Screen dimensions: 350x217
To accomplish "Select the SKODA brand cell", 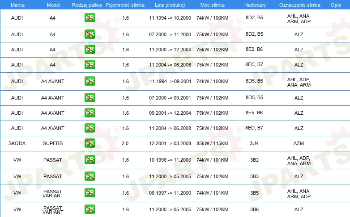I will pos(17,143).
